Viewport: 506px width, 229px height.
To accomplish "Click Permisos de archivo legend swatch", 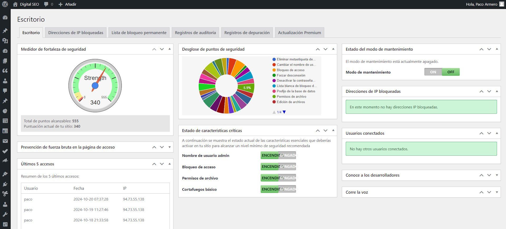I will point(274,97).
